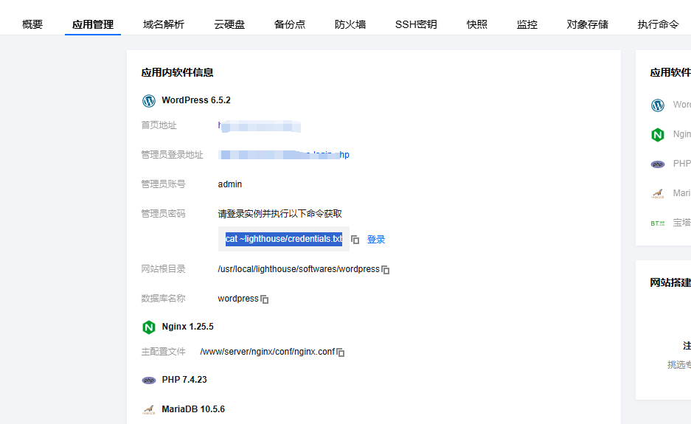This screenshot has width=691, height=424.
Task: View the 监控 tab
Action: click(x=527, y=24)
